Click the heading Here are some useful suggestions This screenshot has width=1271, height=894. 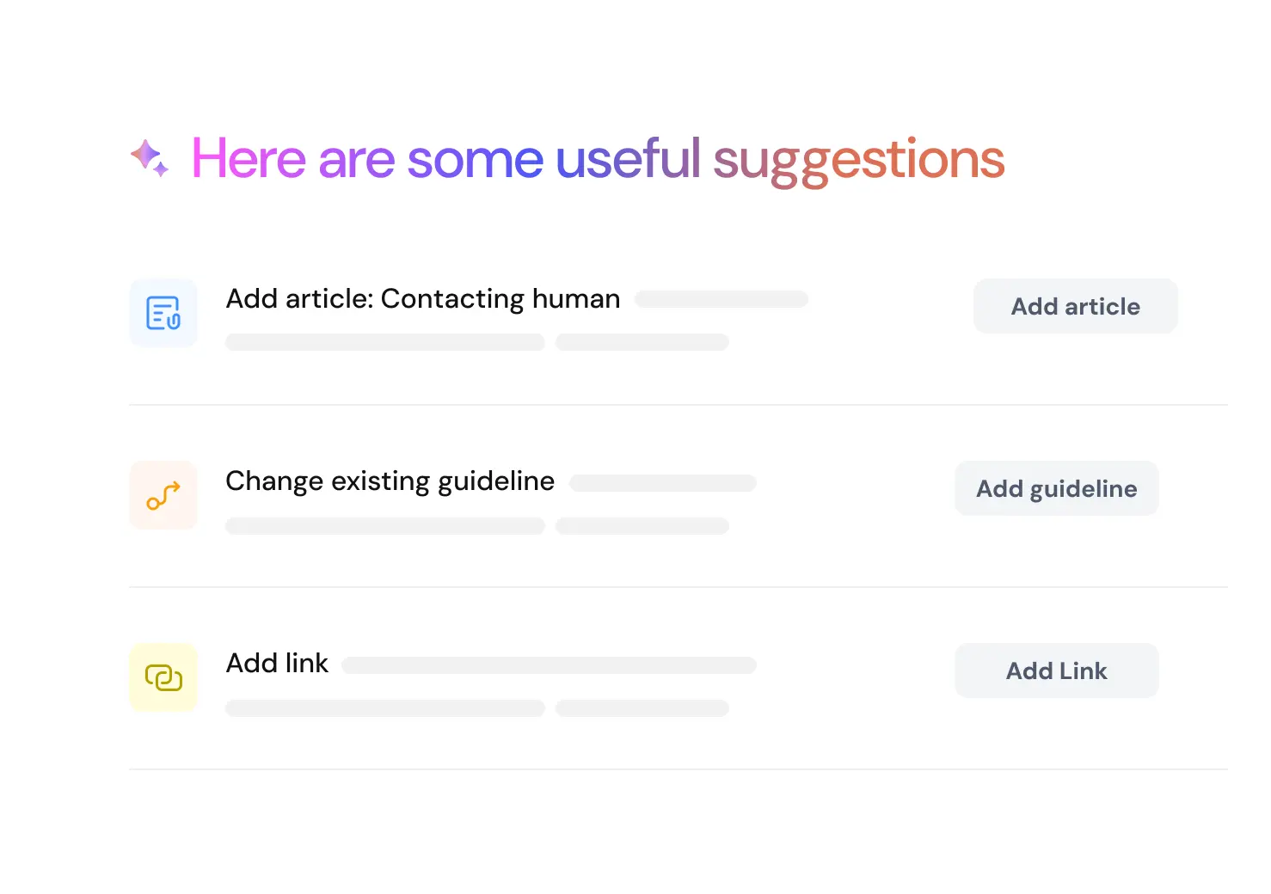598,158
